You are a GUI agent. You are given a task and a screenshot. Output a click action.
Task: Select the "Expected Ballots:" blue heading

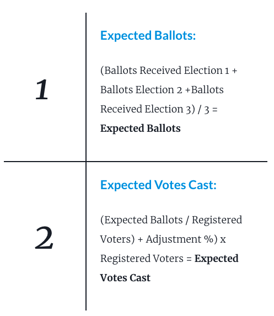[148, 36]
